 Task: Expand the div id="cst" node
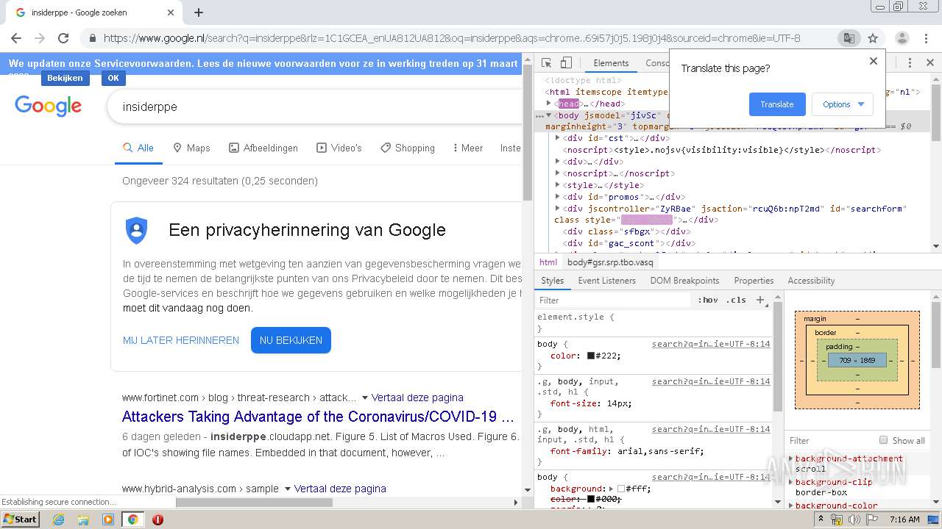[x=558, y=138]
